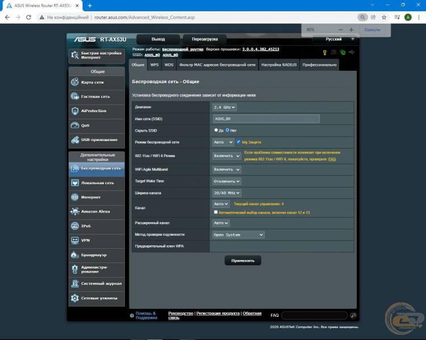426x340 pixels.
Task: Open Administration (Администрирование) icon
Action: [x=75, y=269]
